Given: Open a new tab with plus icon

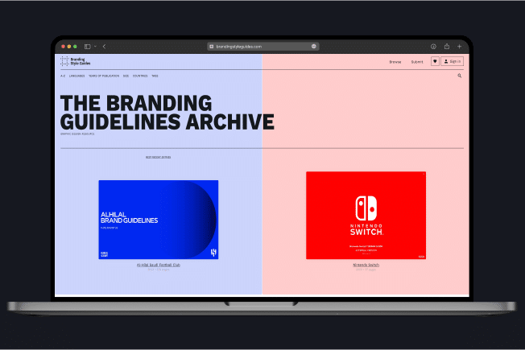Looking at the screenshot, I should pos(459,47).
